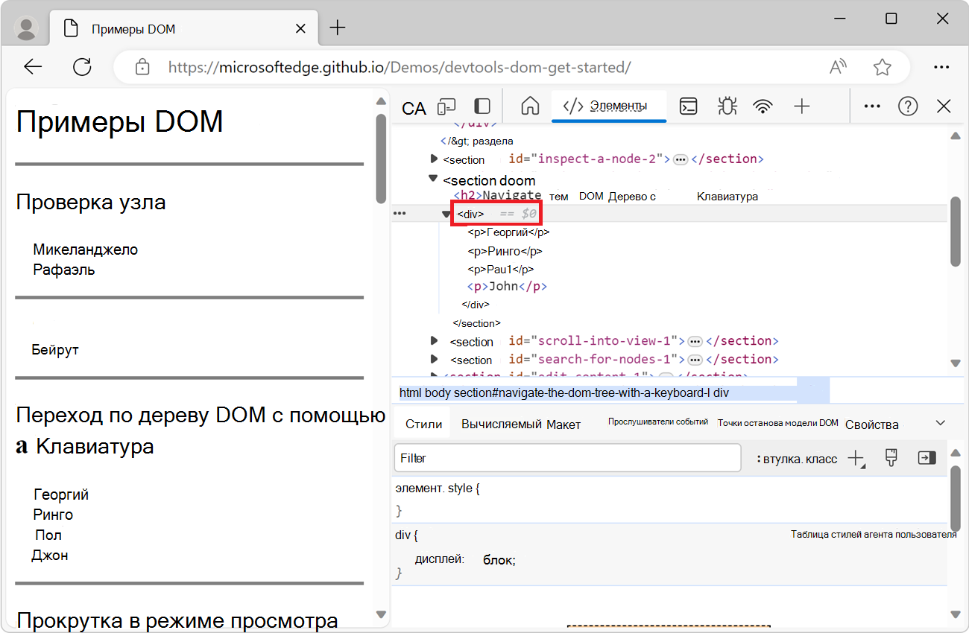The height and width of the screenshot is (633, 969).
Task: Open the Console drawer icon
Action: click(688, 106)
